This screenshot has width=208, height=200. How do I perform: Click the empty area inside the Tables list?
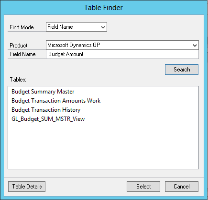coord(103,145)
